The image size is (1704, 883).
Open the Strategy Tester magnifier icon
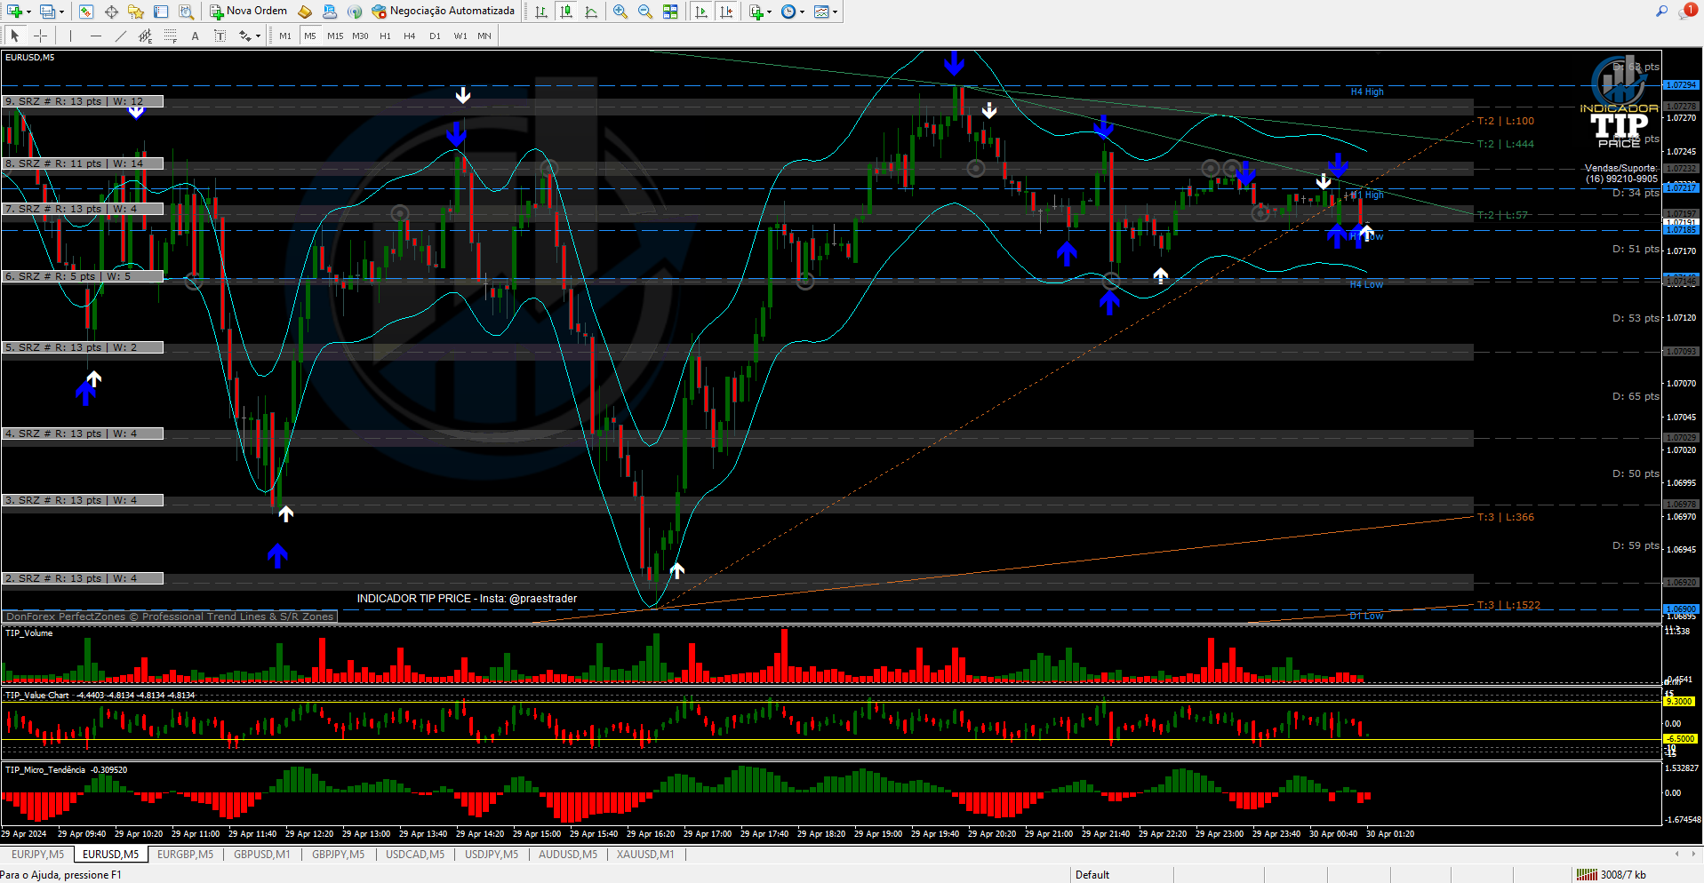(186, 12)
